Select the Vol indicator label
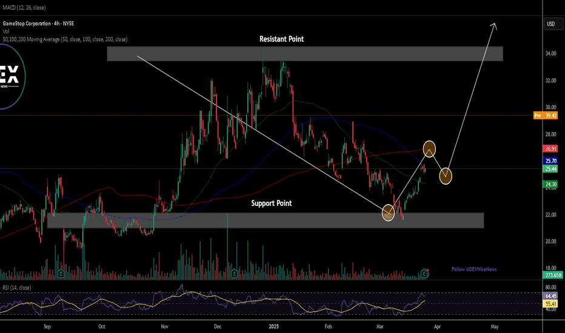The height and width of the screenshot is (333, 565). [x=6, y=31]
